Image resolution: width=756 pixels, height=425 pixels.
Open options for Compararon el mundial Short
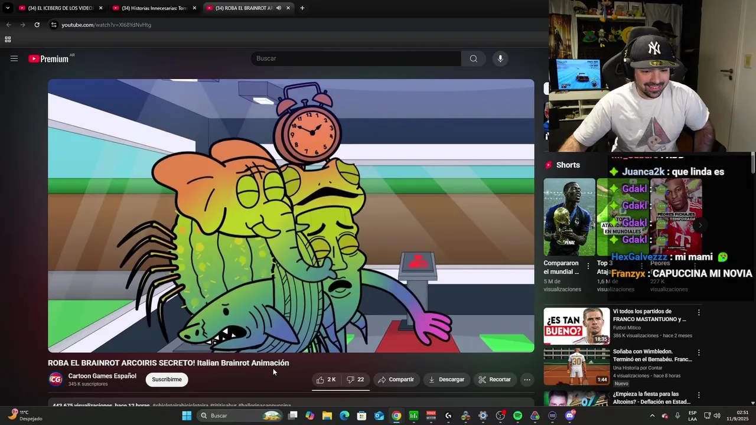[588, 267]
